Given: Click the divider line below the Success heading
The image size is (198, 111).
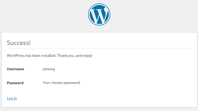Looking at the screenshot, I should coord(99,48).
